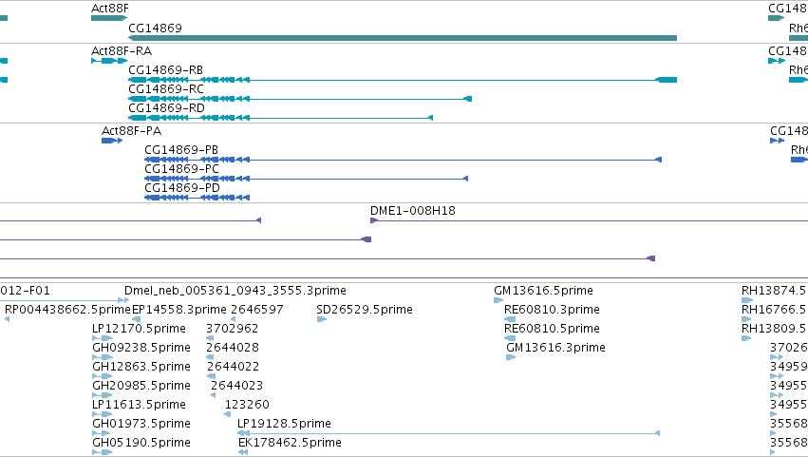Screen dimensions: 808x457
Task: Click the Dmel_neb_005361_0943_3555.3prime label
Action: tap(235, 291)
